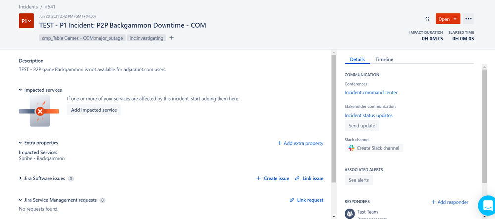Click the scroll-down arrow of main scrollbar

point(334,216)
